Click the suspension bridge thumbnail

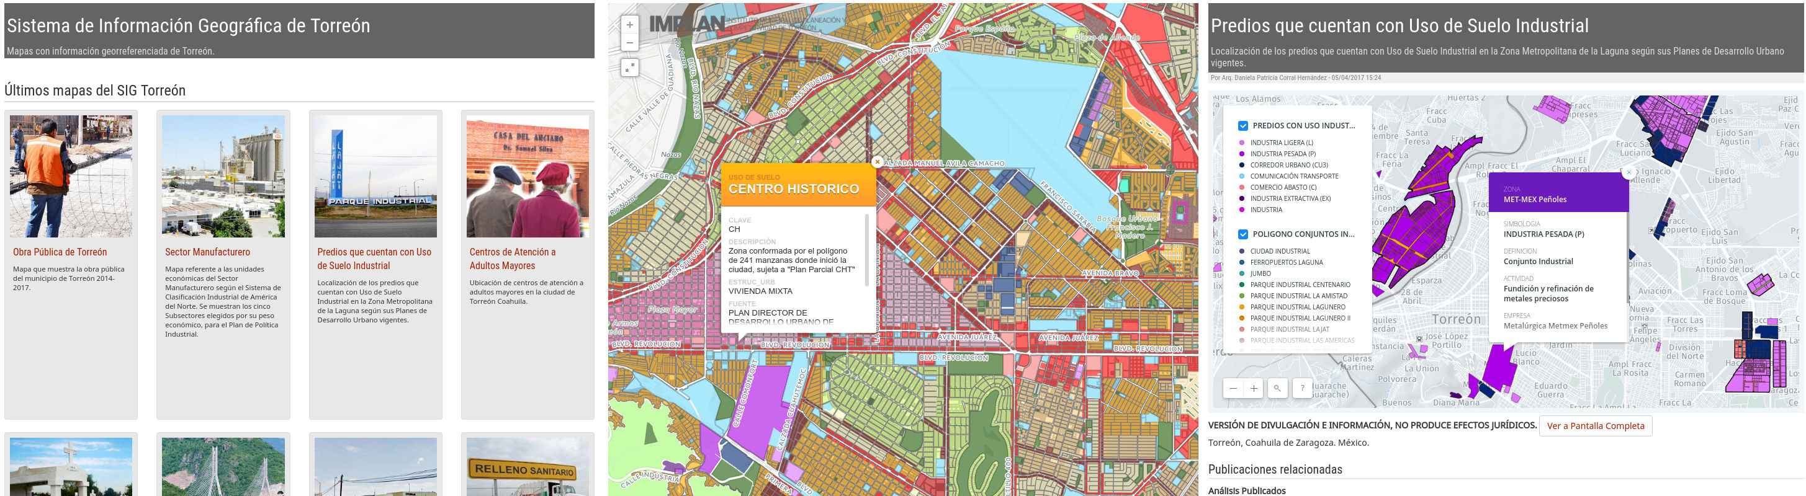pyautogui.click(x=223, y=467)
